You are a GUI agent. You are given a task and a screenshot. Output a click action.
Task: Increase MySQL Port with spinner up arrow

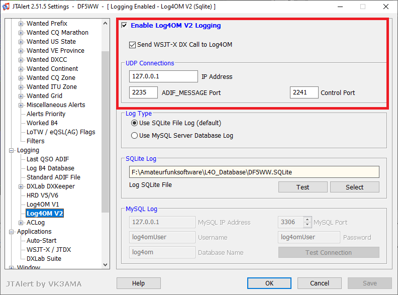pos(308,220)
